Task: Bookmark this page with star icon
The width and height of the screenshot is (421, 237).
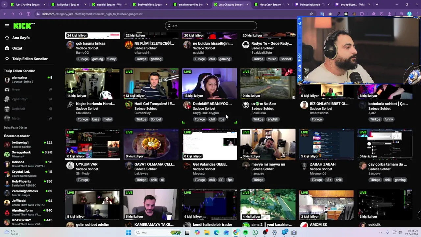Action: click(311, 14)
